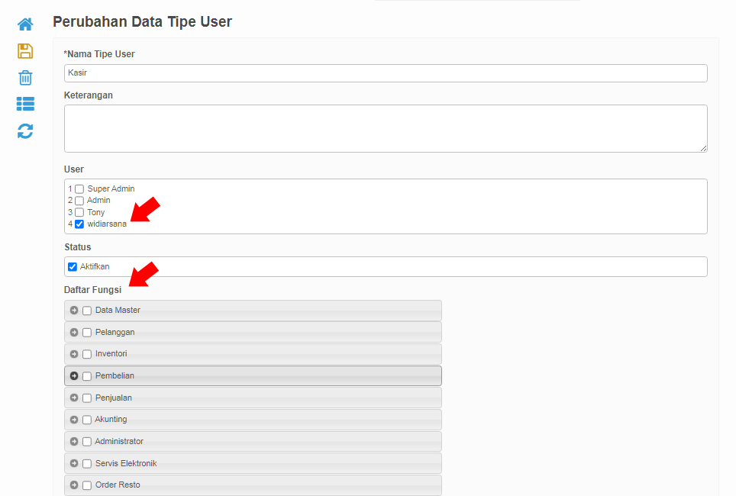
Task: Save changes with the floppy disk icon
Action: [25, 50]
